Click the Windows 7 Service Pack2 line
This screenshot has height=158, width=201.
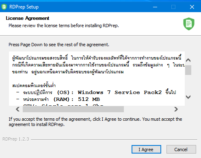[96, 92]
